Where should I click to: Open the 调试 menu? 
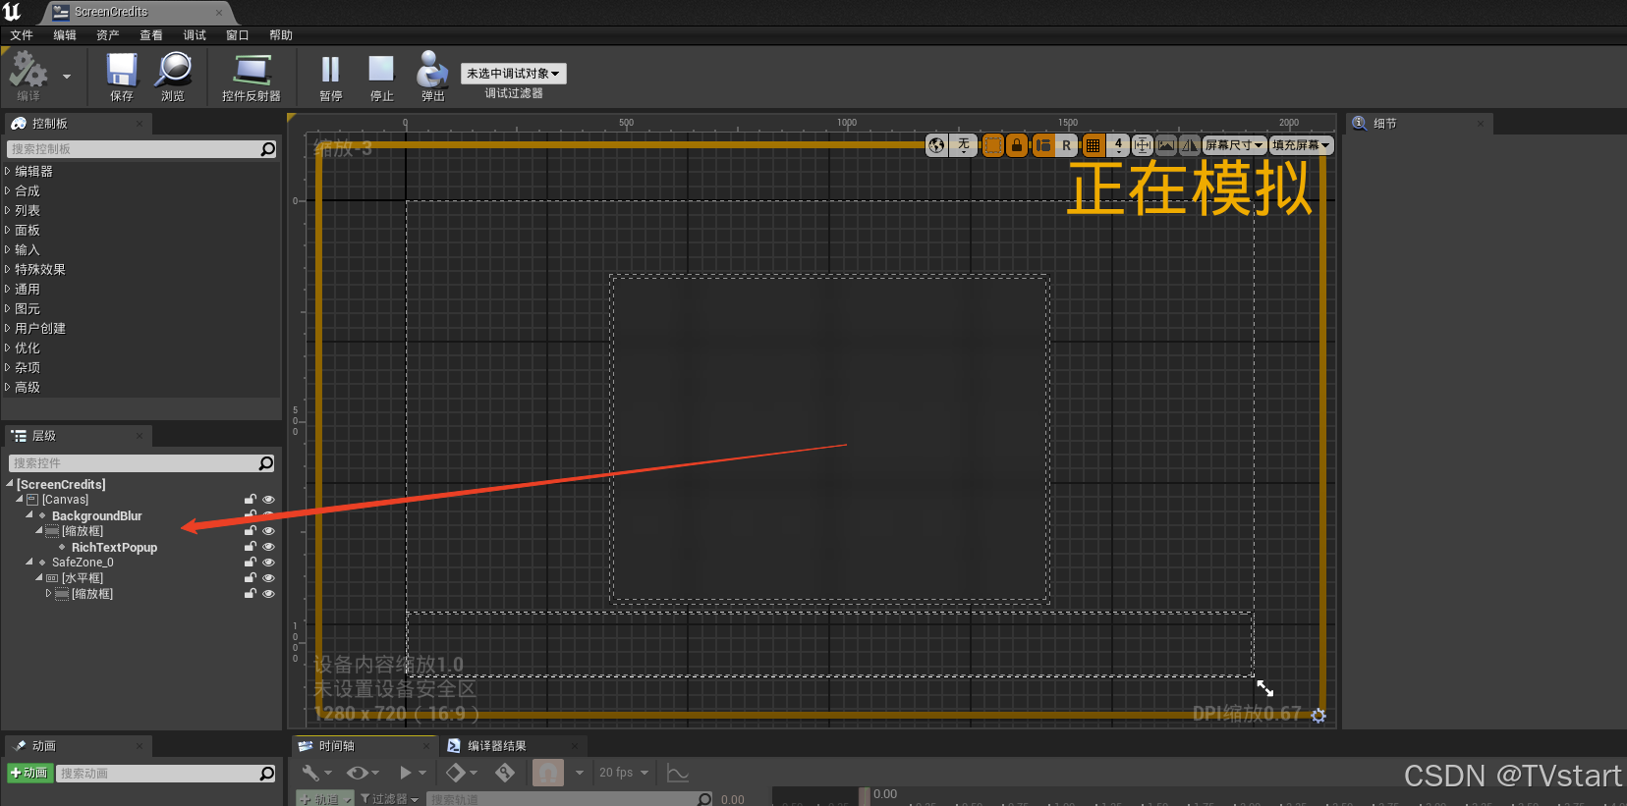[x=195, y=35]
